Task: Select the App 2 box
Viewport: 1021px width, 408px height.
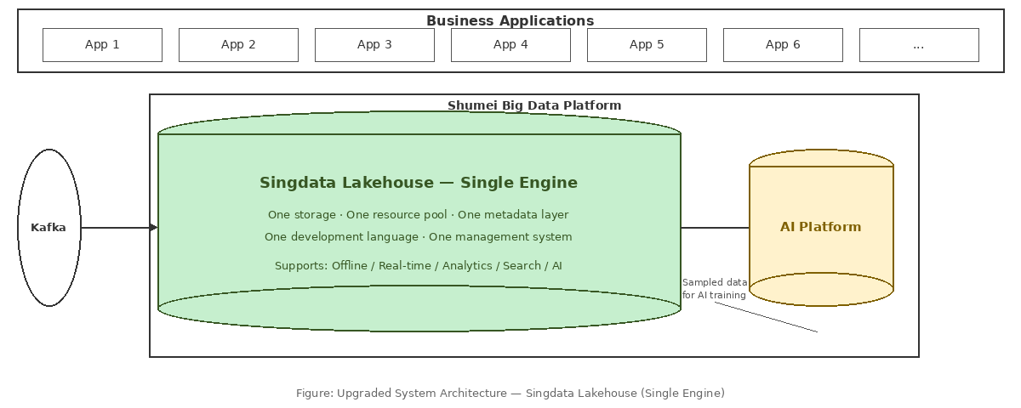Action: point(238,45)
